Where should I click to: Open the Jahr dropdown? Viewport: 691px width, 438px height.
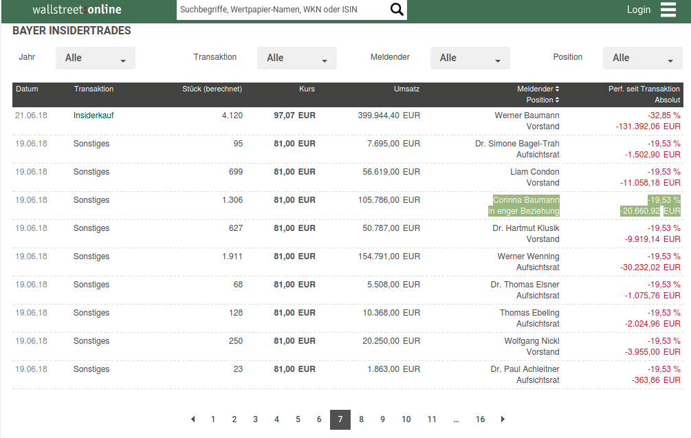(95, 58)
